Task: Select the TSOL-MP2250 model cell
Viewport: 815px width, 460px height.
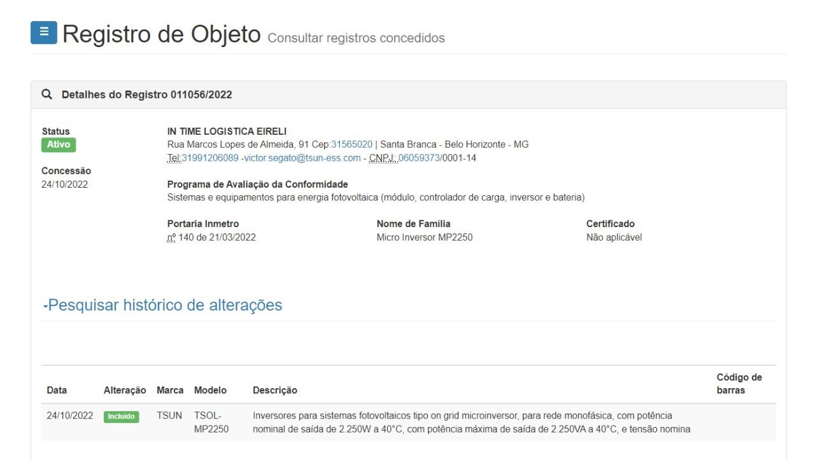Action: (211, 422)
